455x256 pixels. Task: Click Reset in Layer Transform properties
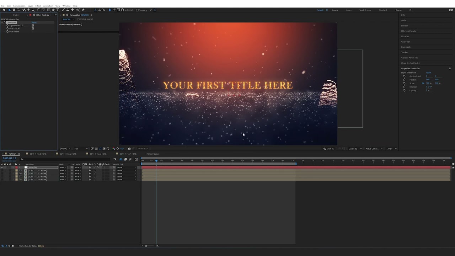pos(429,73)
